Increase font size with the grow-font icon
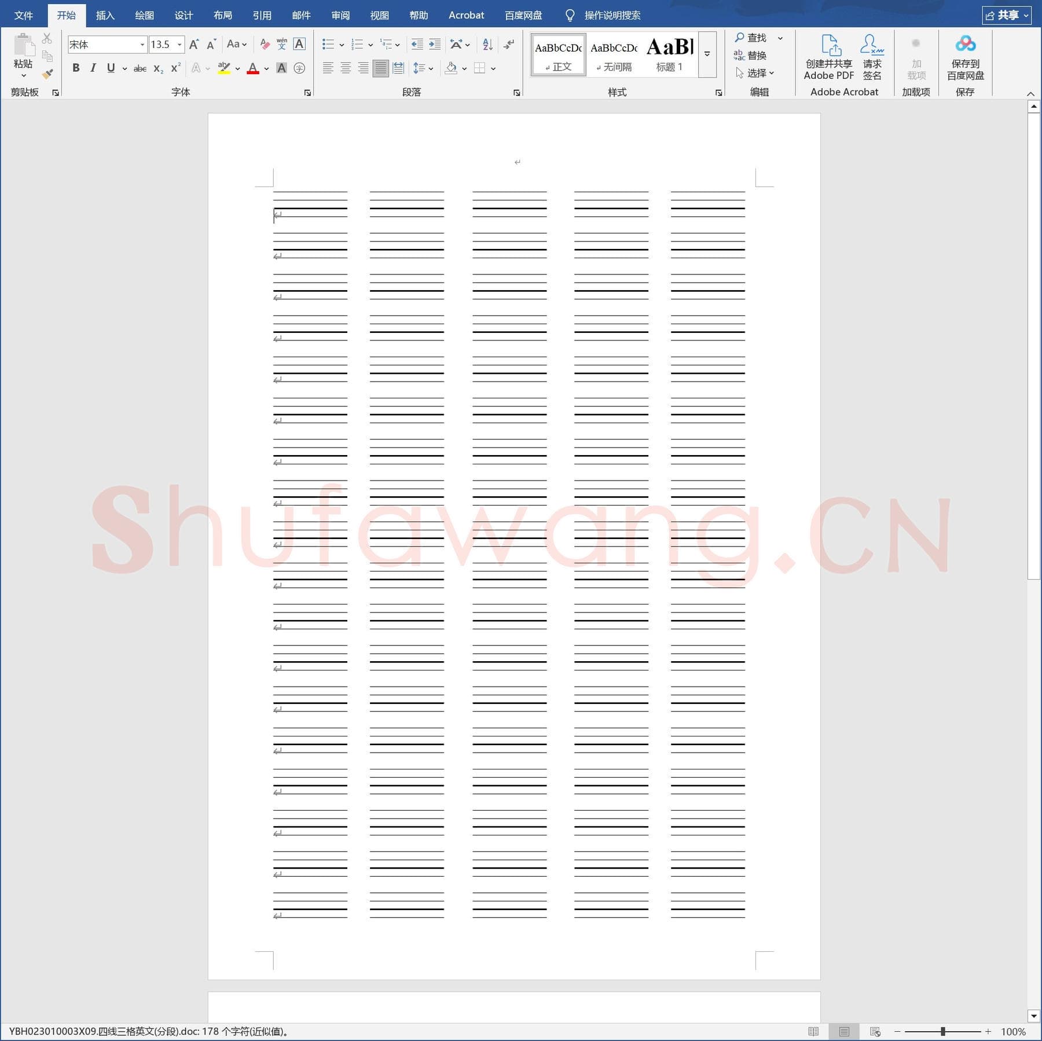This screenshot has width=1042, height=1041. click(194, 45)
